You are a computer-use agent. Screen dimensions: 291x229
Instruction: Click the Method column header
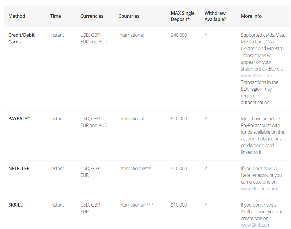pos(17,16)
